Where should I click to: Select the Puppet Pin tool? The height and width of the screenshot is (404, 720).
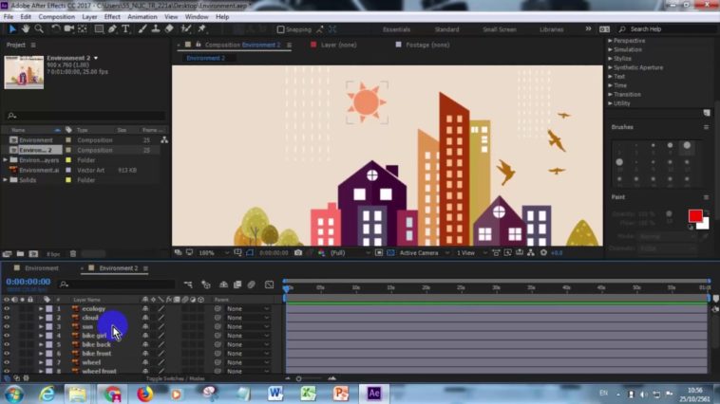coord(201,28)
